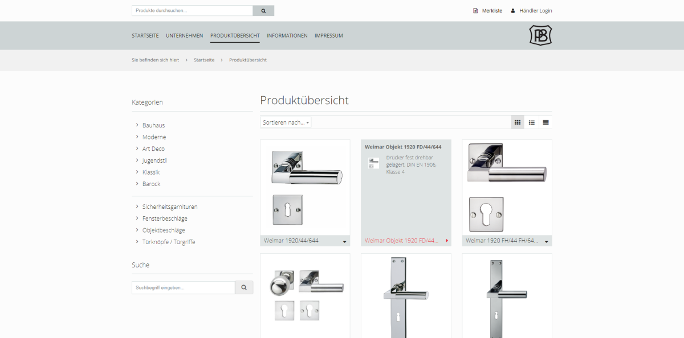Click the Händler Login user icon

513,11
